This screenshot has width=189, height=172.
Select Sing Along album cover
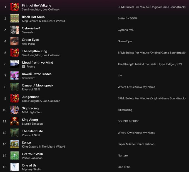[x=14, y=121]
